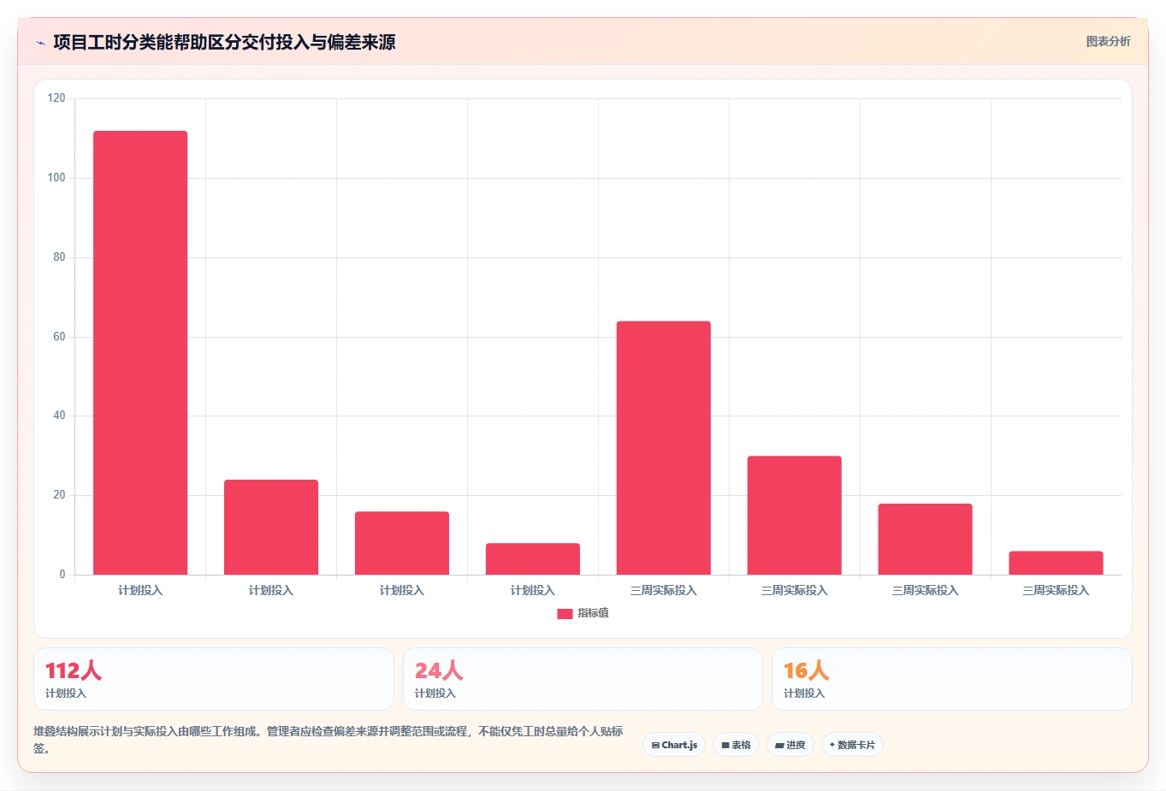1166x791 pixels.
Task: Click the footer note starting with 堆叠结构展示
Action: 328,740
